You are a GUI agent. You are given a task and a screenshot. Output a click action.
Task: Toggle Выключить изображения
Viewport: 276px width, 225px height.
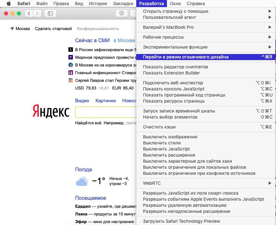point(206,137)
